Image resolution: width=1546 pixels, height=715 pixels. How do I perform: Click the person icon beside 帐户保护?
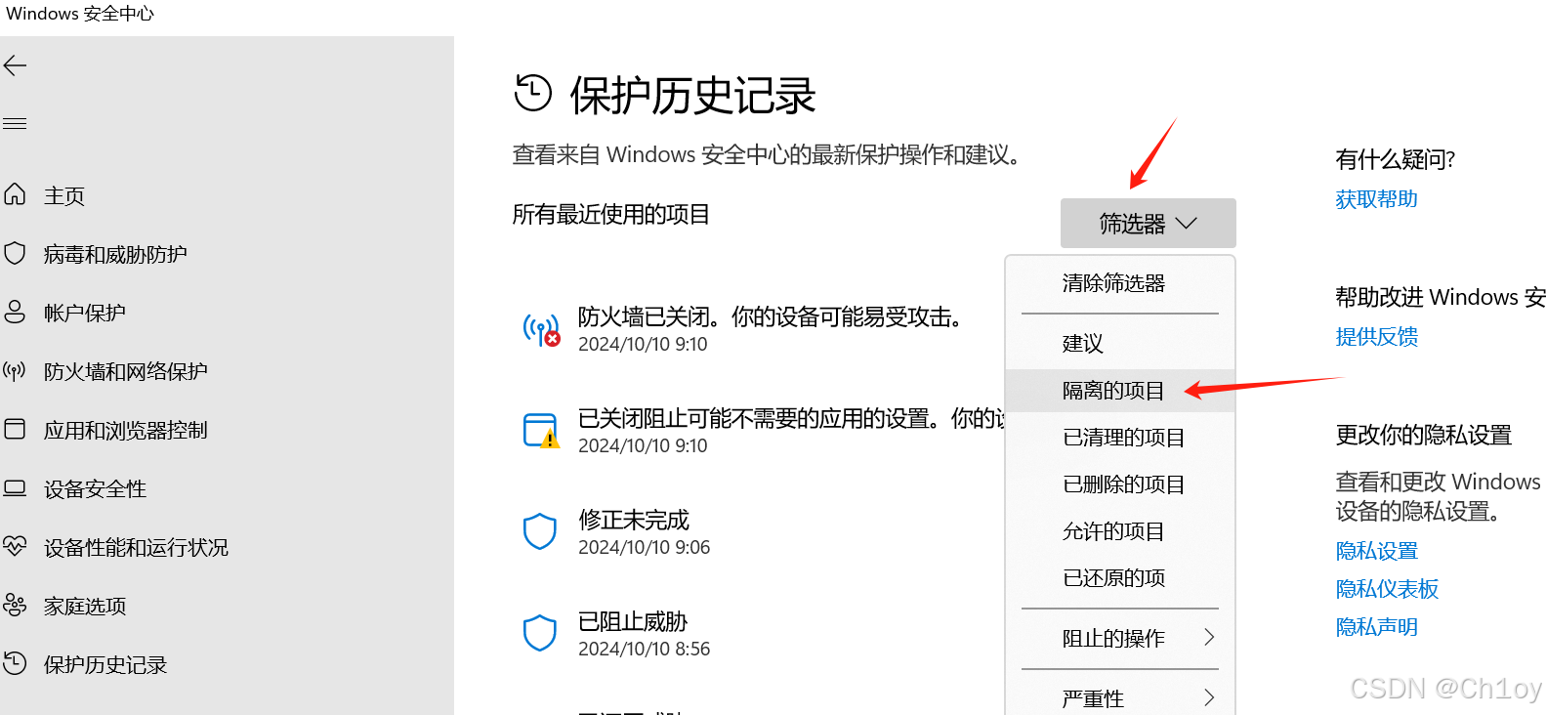click(x=15, y=312)
